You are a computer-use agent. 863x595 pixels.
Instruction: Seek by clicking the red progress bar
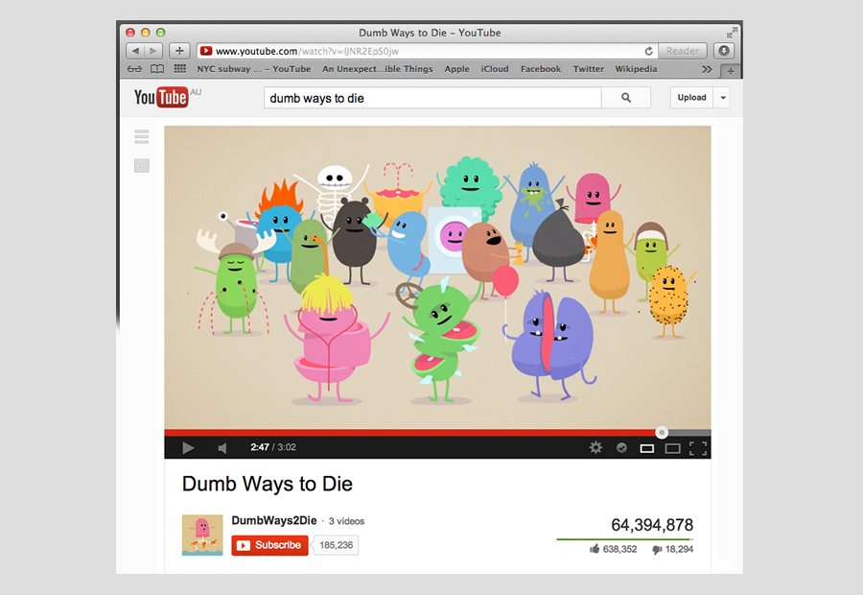coord(410,433)
